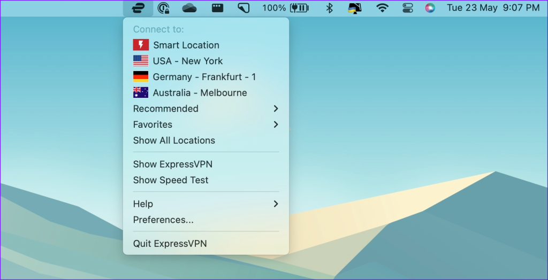Click the Australia flag icon
The image size is (548, 280).
[141, 92]
